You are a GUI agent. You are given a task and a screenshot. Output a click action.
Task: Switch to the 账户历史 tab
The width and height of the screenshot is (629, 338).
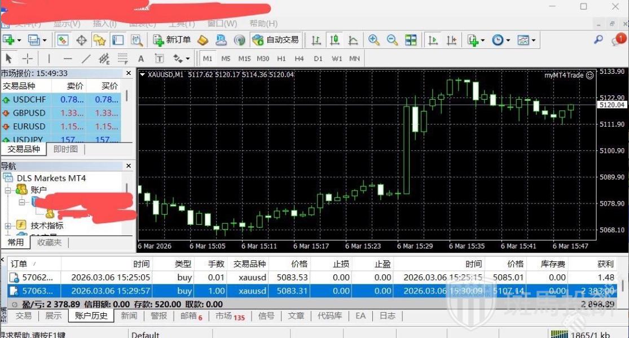pyautogui.click(x=90, y=315)
